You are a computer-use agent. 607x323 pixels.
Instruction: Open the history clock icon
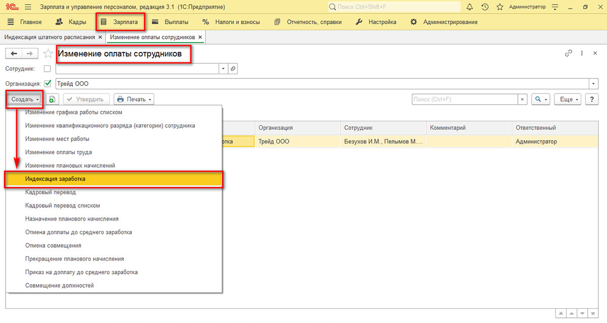point(485,7)
